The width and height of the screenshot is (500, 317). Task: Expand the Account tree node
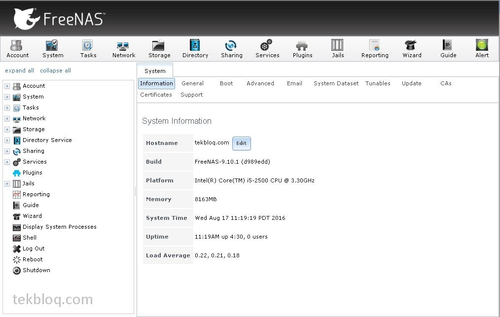click(x=7, y=86)
